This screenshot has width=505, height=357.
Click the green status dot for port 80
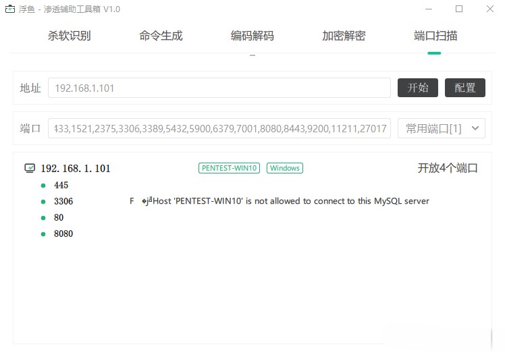(x=43, y=218)
